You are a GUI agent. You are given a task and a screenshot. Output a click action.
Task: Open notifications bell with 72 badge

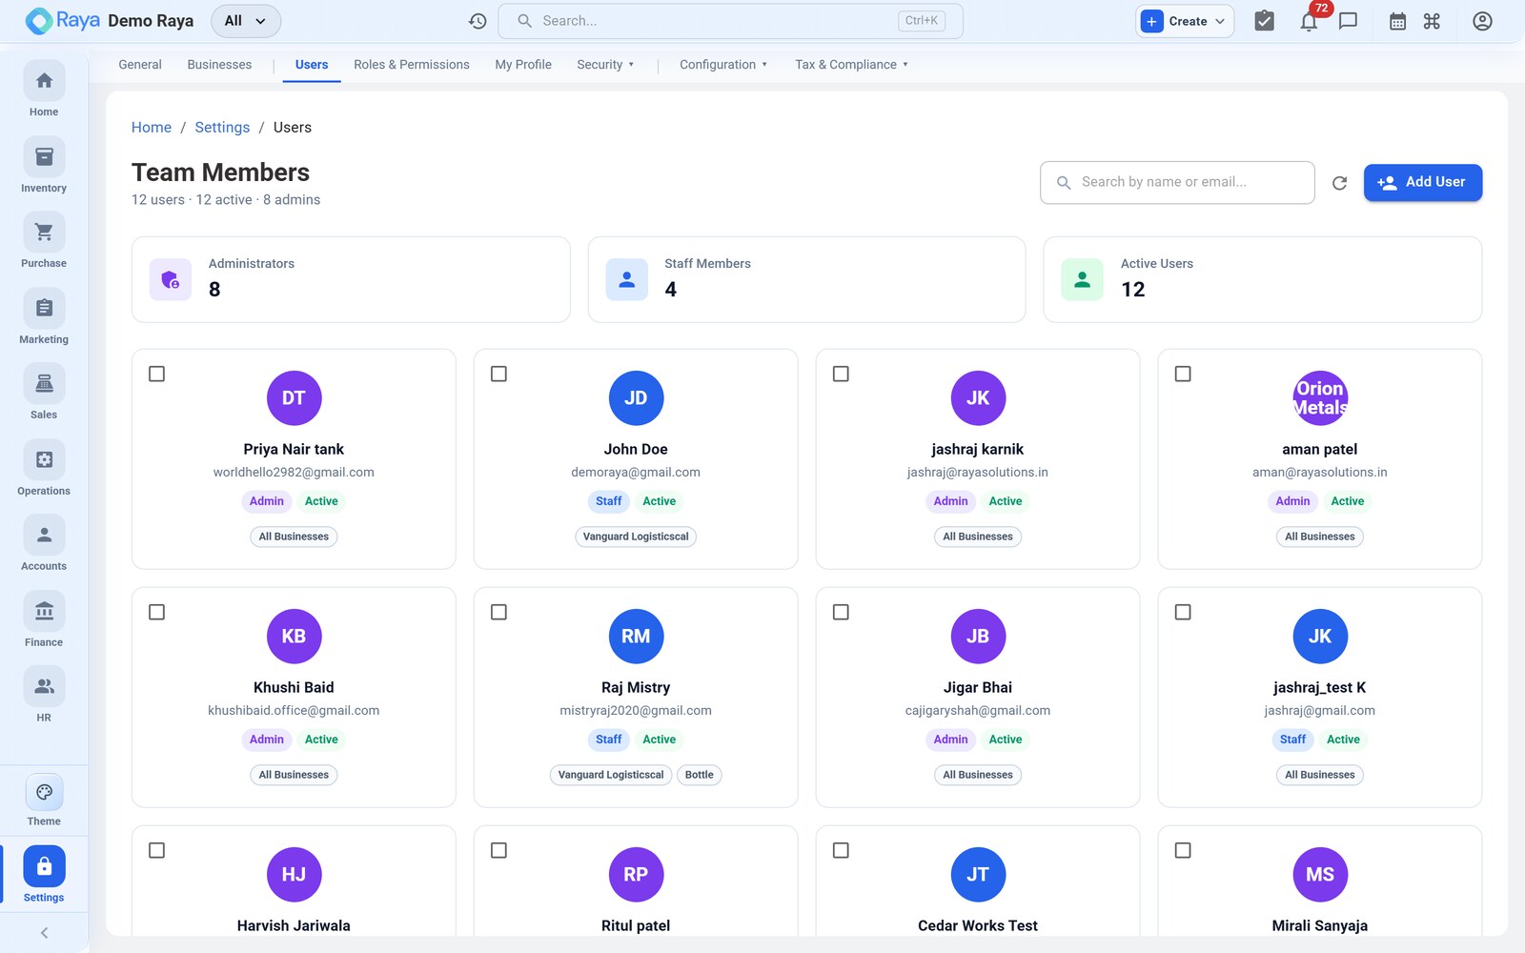click(x=1310, y=21)
